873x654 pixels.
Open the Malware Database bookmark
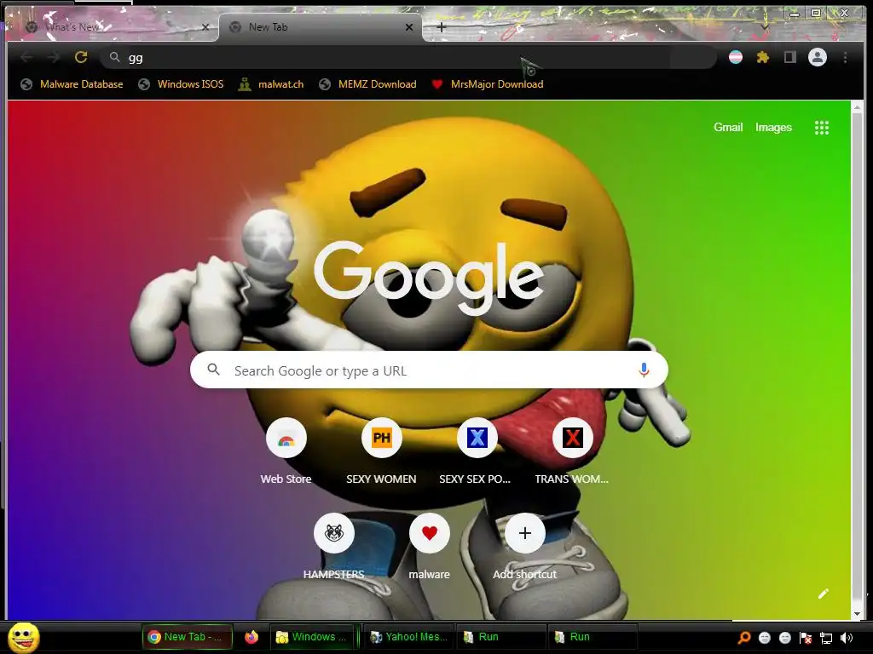tap(72, 84)
